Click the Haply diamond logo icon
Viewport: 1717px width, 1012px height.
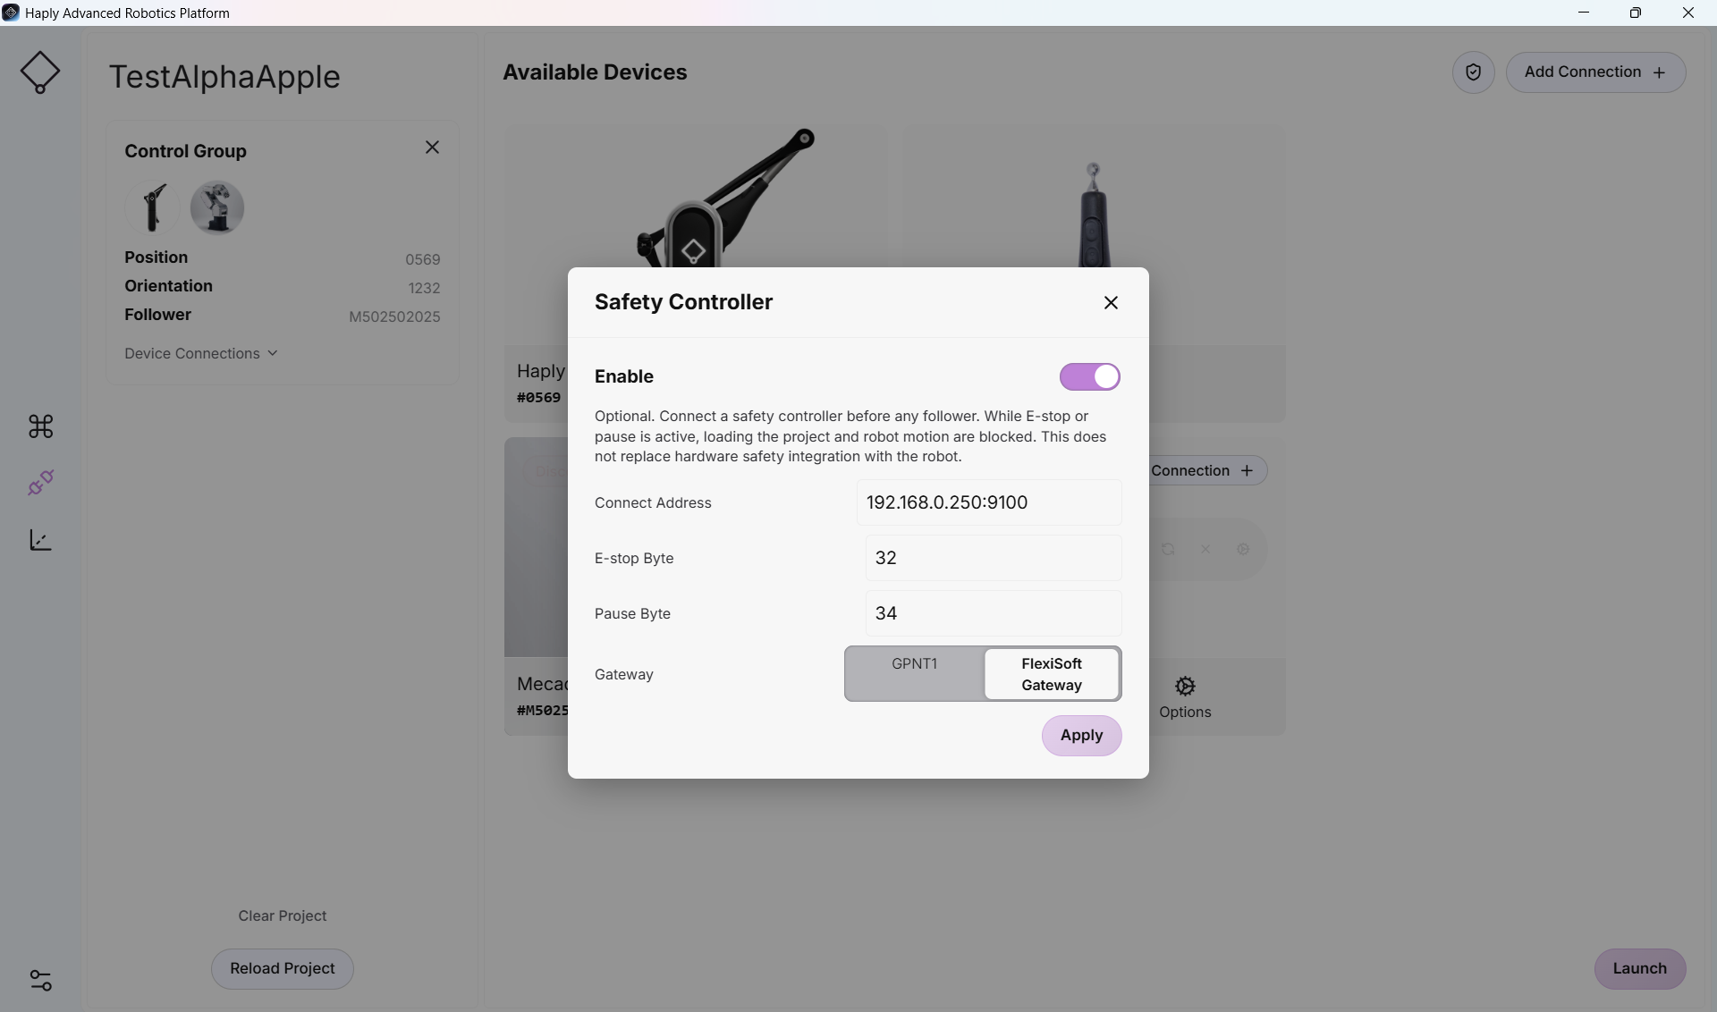point(40,72)
